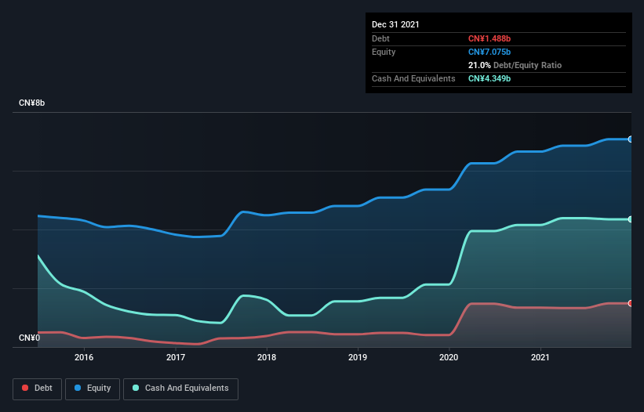Click the 2018 x-axis label
This screenshot has width=644, height=412.
pos(267,357)
